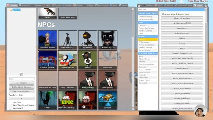Image resolution: width=213 pixels, height=120 pixels.
Task: Open the Drive tab in the right panel
Action: 158,5
